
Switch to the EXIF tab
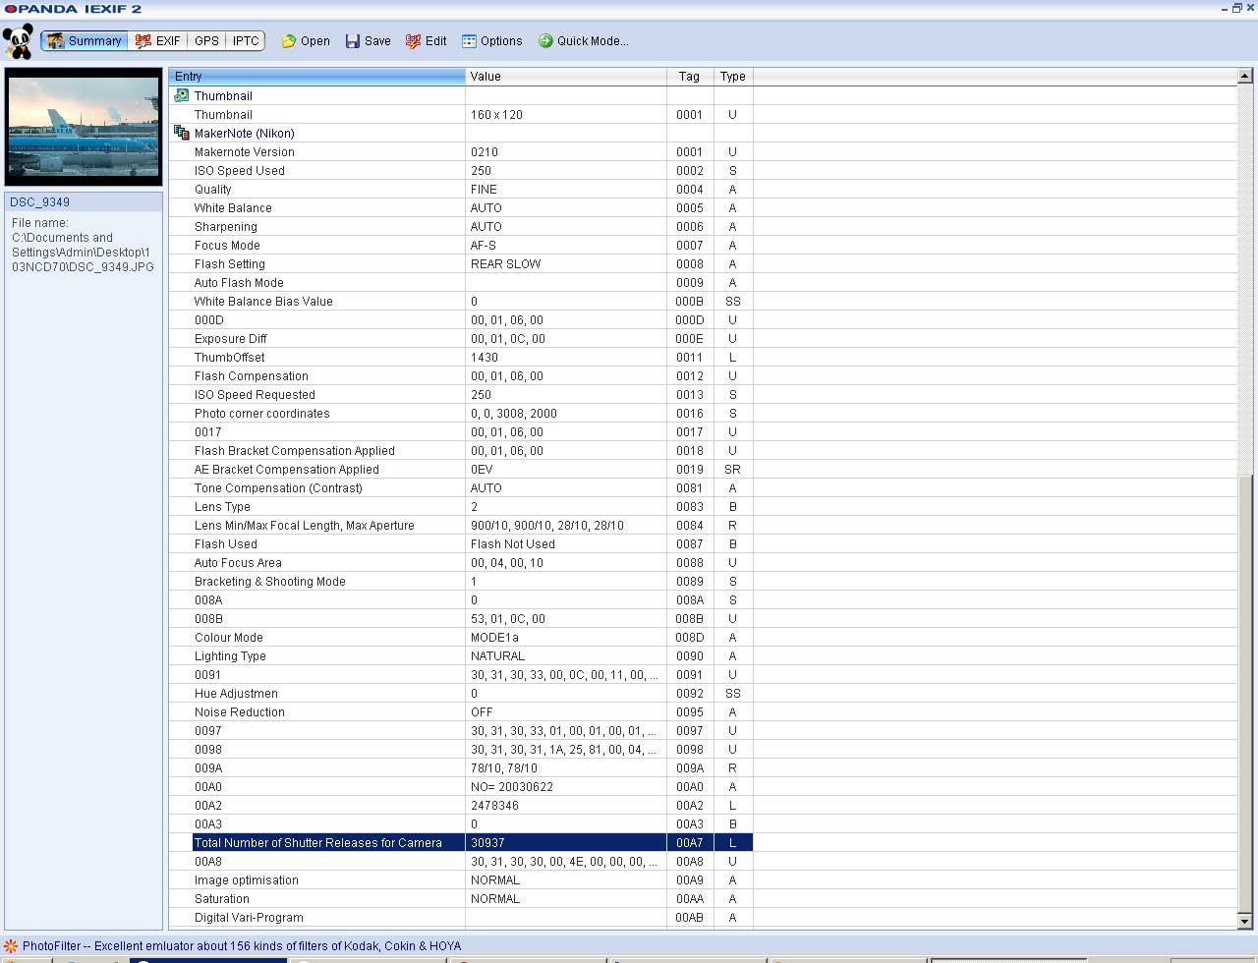pos(157,41)
